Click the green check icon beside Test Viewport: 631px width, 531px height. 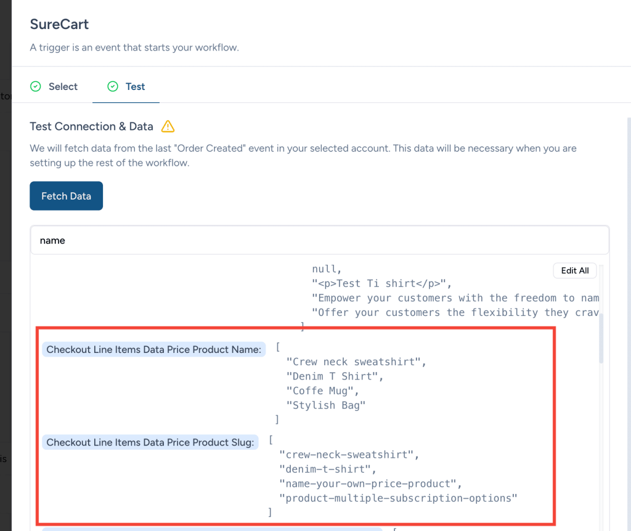(x=113, y=87)
